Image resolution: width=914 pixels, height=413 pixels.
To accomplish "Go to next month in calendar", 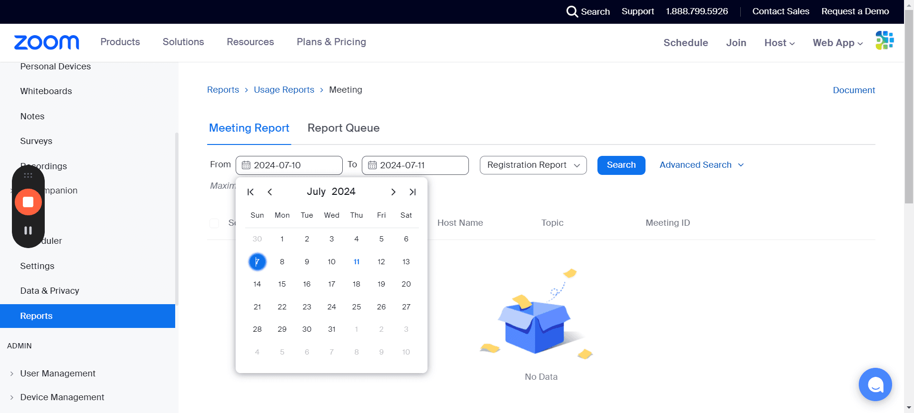I will [393, 192].
